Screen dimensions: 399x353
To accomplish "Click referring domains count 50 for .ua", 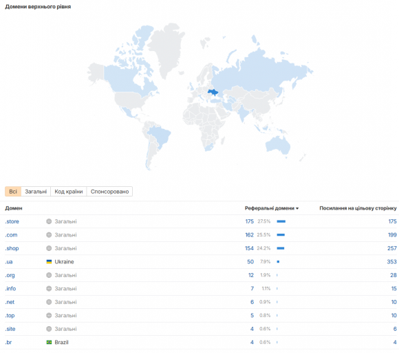I will pyautogui.click(x=250, y=262).
